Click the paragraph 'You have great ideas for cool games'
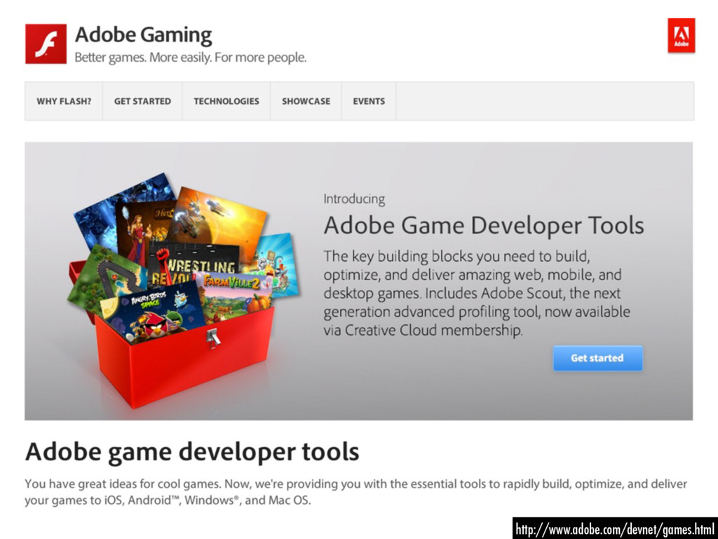Screen dimensions: 718x539 pyautogui.click(x=356, y=492)
